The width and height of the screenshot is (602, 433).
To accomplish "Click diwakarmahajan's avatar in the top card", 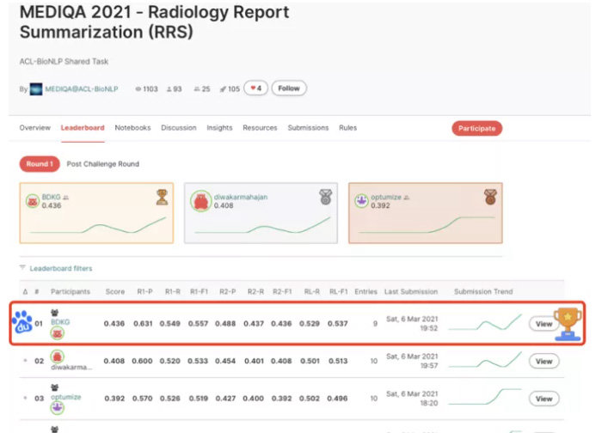I will click(200, 202).
